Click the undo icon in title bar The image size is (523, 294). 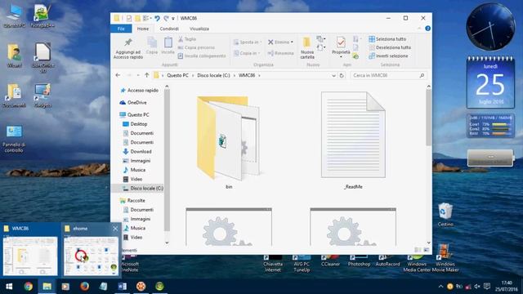[157, 18]
